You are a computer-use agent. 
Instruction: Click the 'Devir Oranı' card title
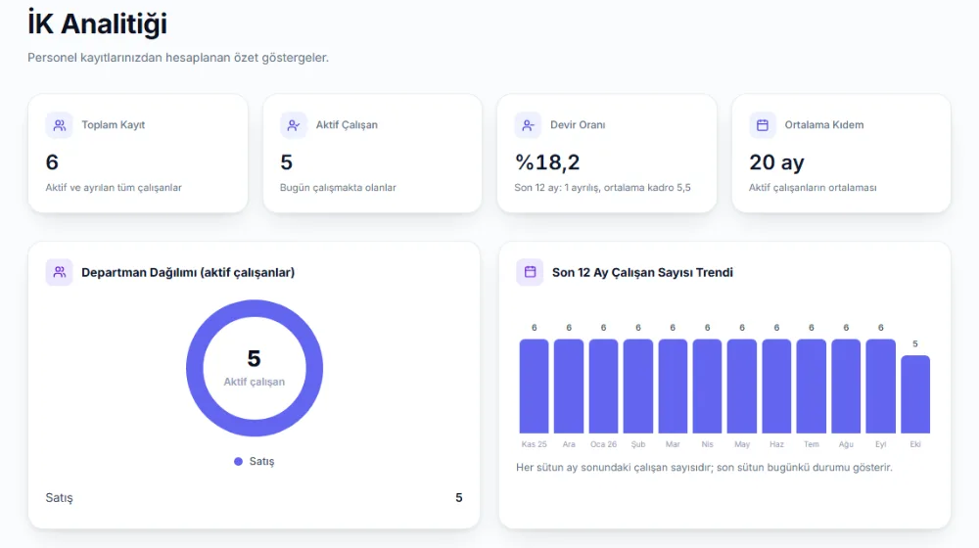[578, 125]
